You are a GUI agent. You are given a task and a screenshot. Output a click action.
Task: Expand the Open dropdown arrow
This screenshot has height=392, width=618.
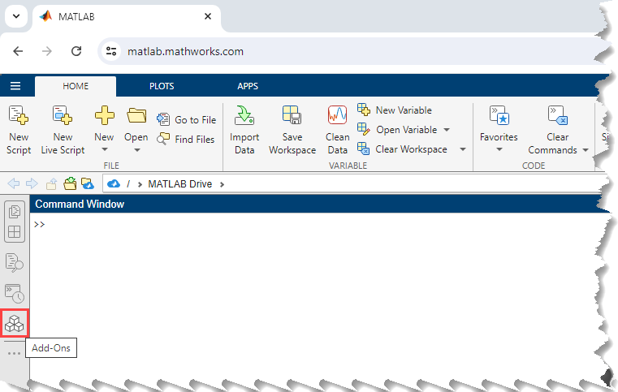[136, 150]
